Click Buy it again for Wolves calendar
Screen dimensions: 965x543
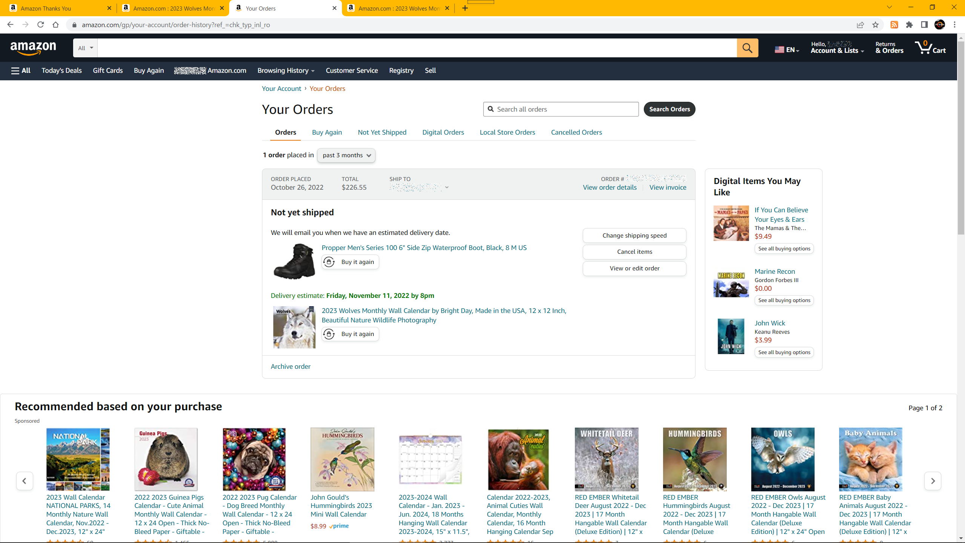(x=350, y=334)
